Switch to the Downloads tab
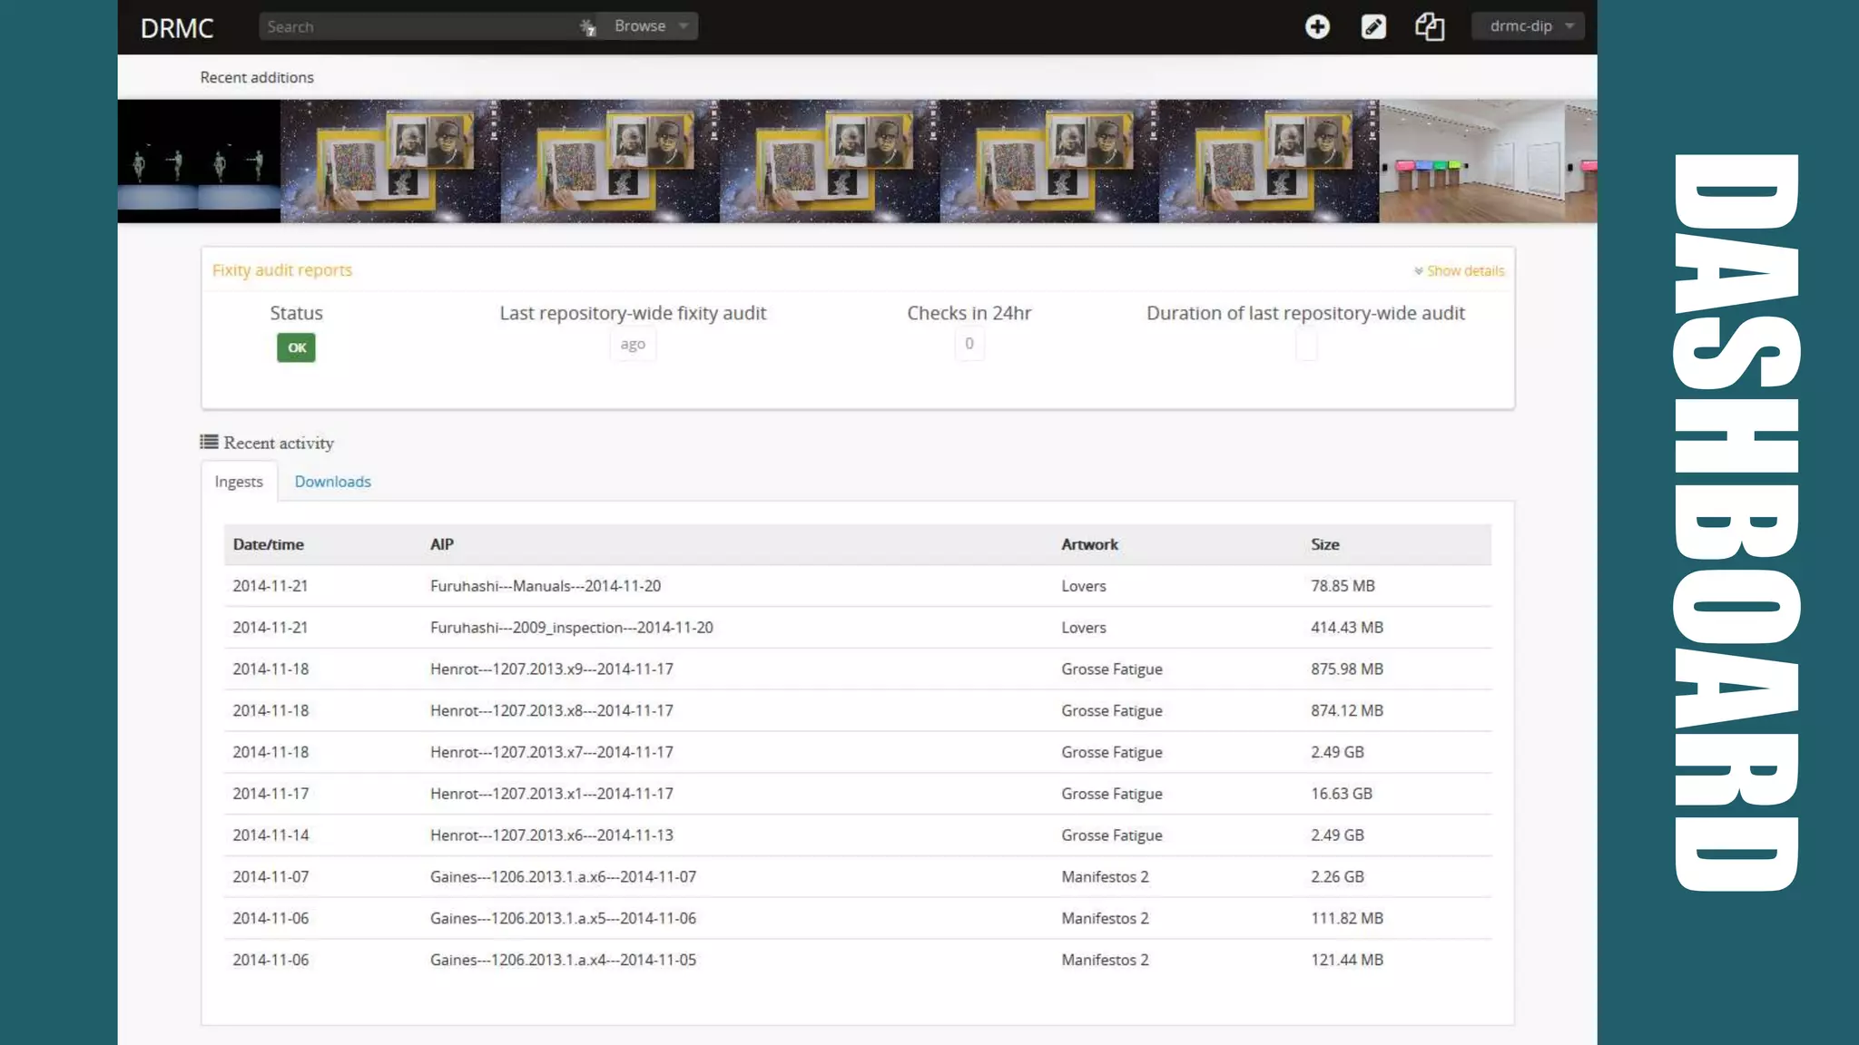This screenshot has width=1859, height=1045. pyautogui.click(x=332, y=482)
